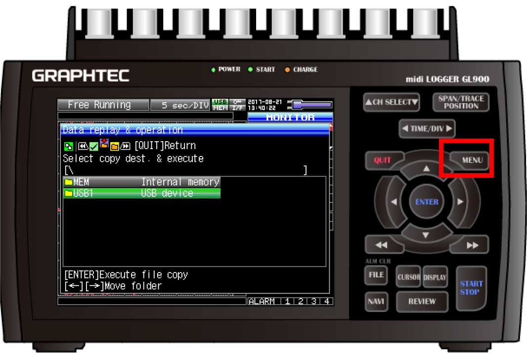Click the yellow folder icon in toolbar

[115, 146]
